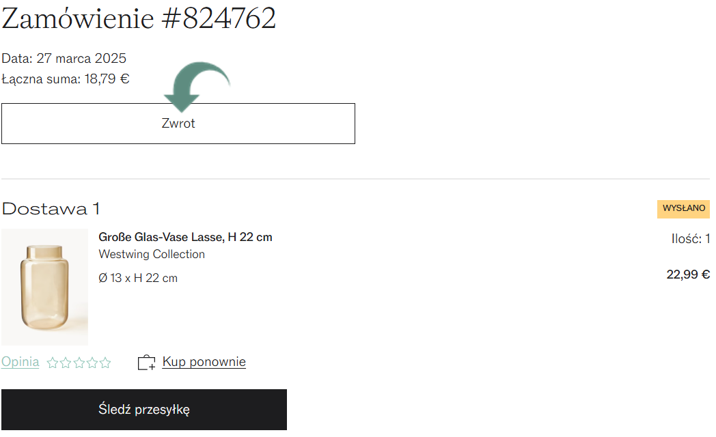The height and width of the screenshot is (437, 716).
Task: Give five stars in Opinia rating
Action: click(105, 363)
